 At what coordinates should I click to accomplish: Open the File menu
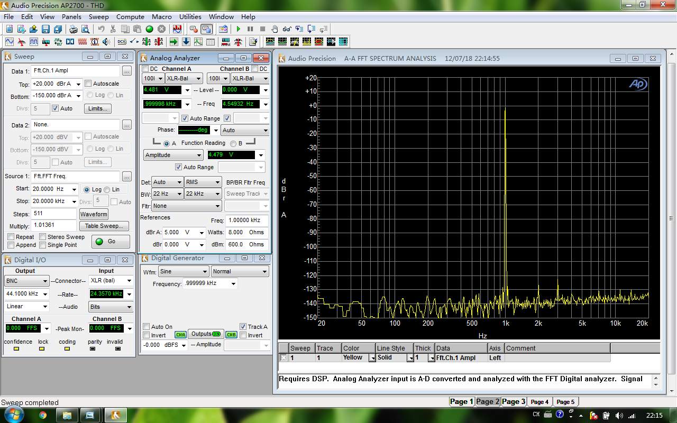pos(8,16)
